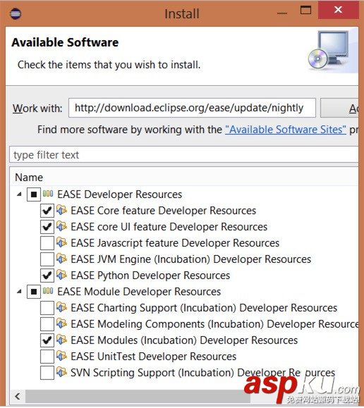Collapse the EASE Developer Resources tree node
The width and height of the screenshot is (364, 408).
[x=19, y=194]
